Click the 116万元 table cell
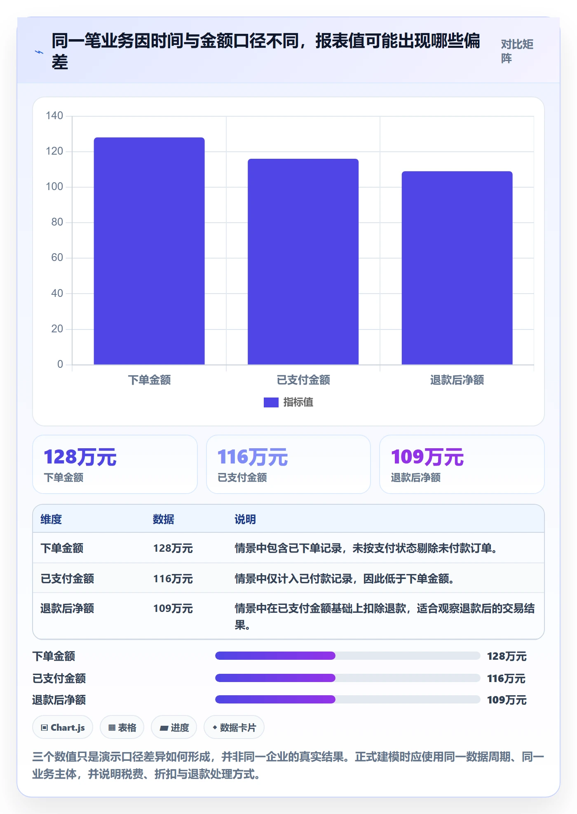577x814 pixels. (173, 579)
